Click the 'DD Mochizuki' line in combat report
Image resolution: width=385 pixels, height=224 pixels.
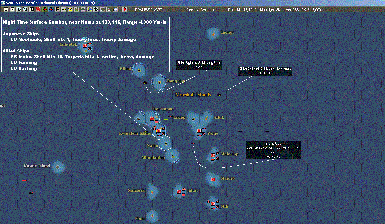point(73,39)
